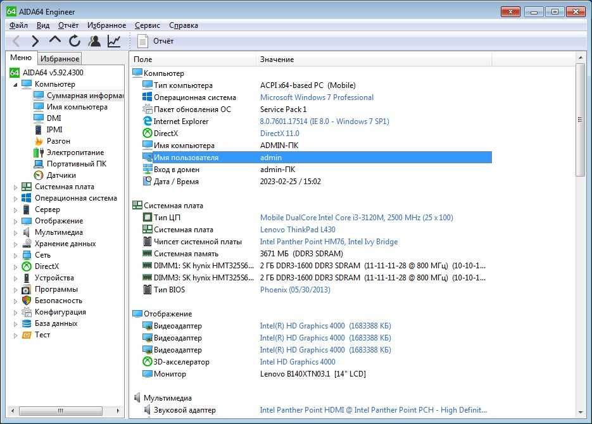Click the vertical scrollbar down arrow
The image size is (592, 424).
click(580, 413)
